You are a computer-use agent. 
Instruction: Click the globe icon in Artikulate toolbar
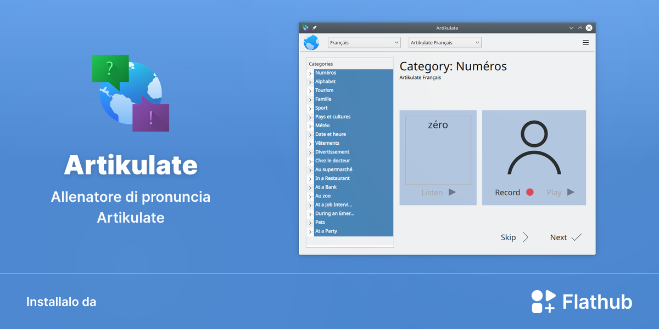(x=311, y=42)
